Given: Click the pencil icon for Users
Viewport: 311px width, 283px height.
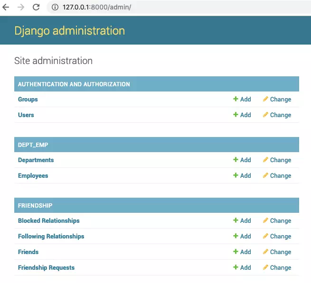Looking at the screenshot, I should click(265, 114).
